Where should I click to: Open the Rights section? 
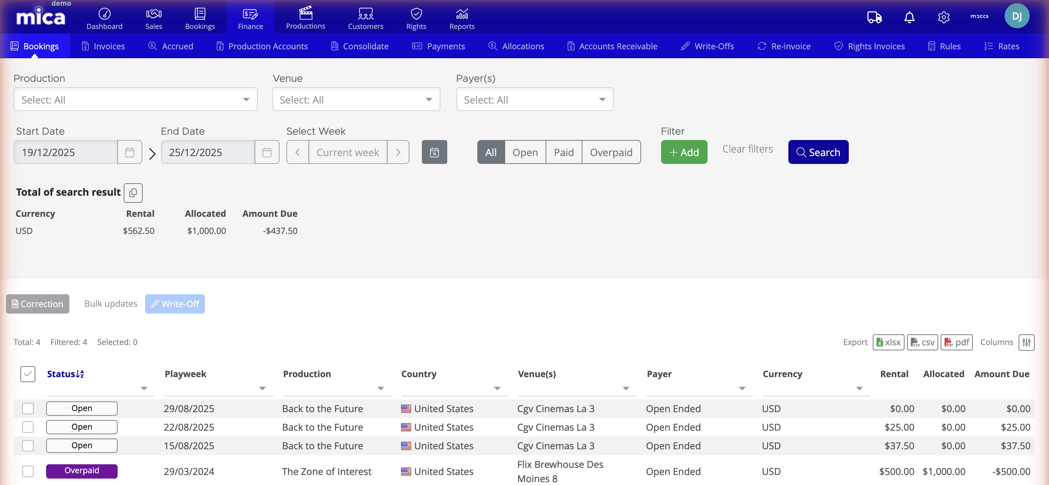tap(416, 18)
